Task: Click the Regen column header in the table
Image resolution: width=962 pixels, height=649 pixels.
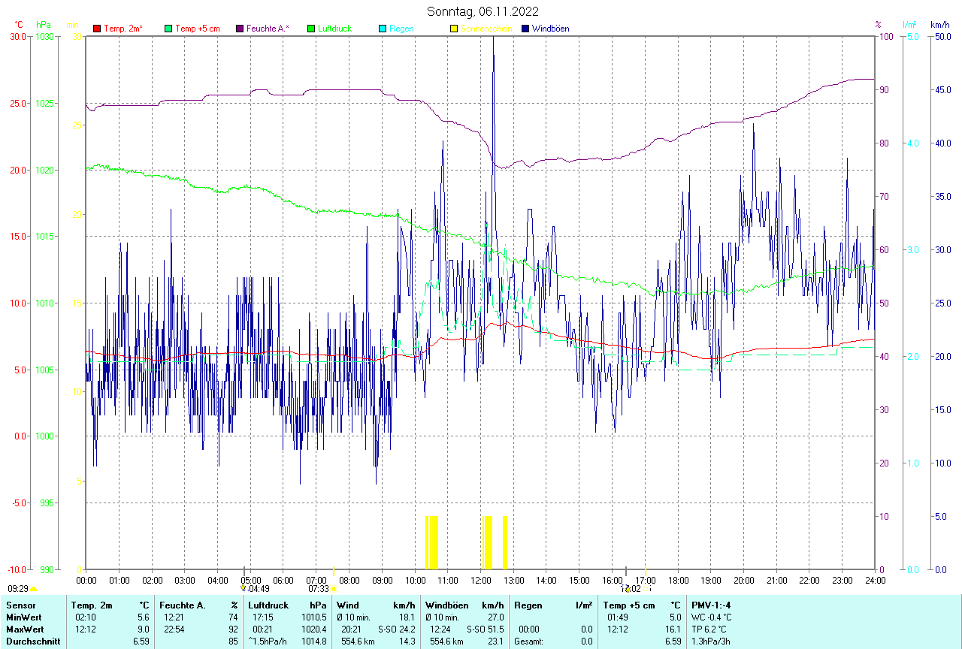Action: pyautogui.click(x=528, y=605)
